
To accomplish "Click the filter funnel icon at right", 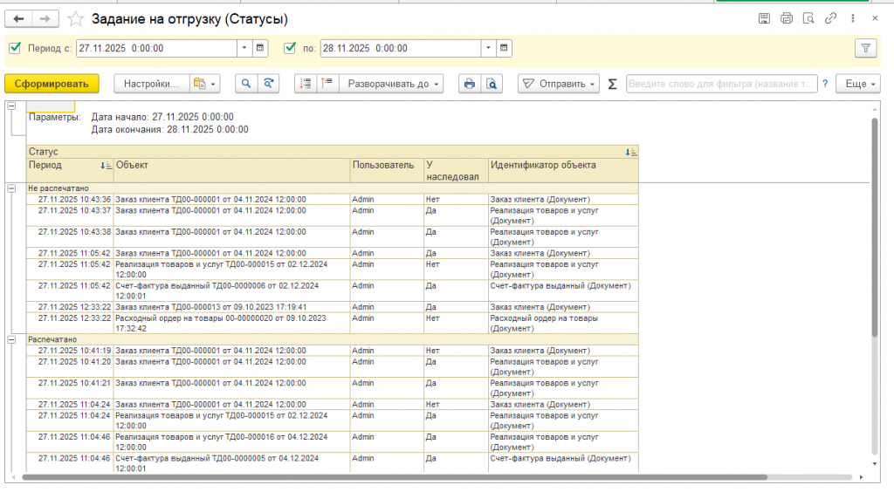I will (865, 48).
